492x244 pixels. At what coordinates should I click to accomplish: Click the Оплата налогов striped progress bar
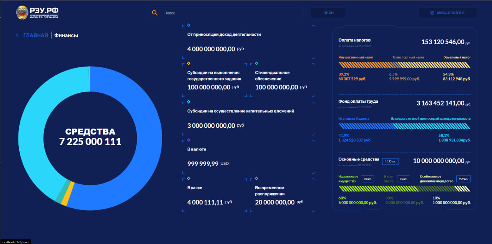[x=404, y=65]
